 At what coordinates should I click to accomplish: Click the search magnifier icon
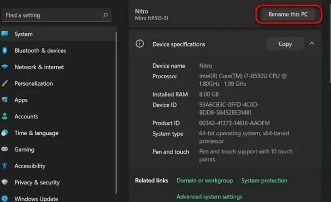coord(105,15)
